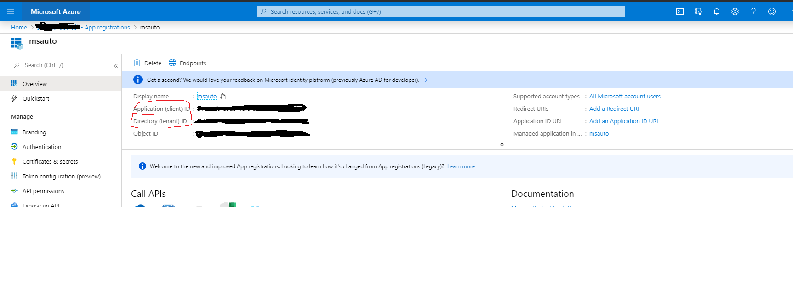
Task: Open the portal hamburger menu
Action: tap(11, 11)
